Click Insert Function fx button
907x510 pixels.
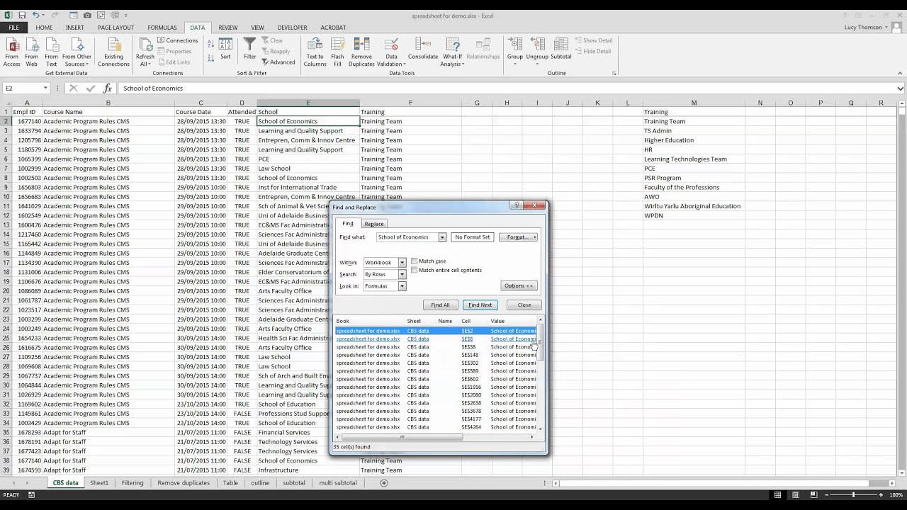coord(108,89)
